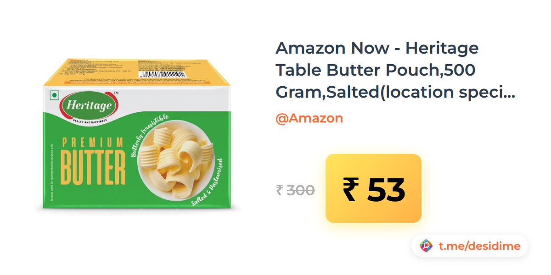The image size is (551, 275).
Task: Click the Heritage oval brand logo
Action: pos(90,106)
